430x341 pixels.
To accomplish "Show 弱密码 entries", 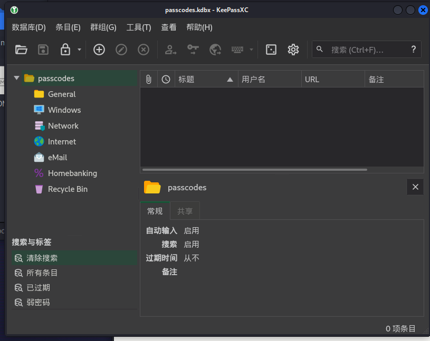I will click(74, 303).
